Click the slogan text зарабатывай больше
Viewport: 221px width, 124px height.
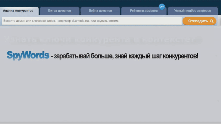pyautogui.click(x=83, y=56)
